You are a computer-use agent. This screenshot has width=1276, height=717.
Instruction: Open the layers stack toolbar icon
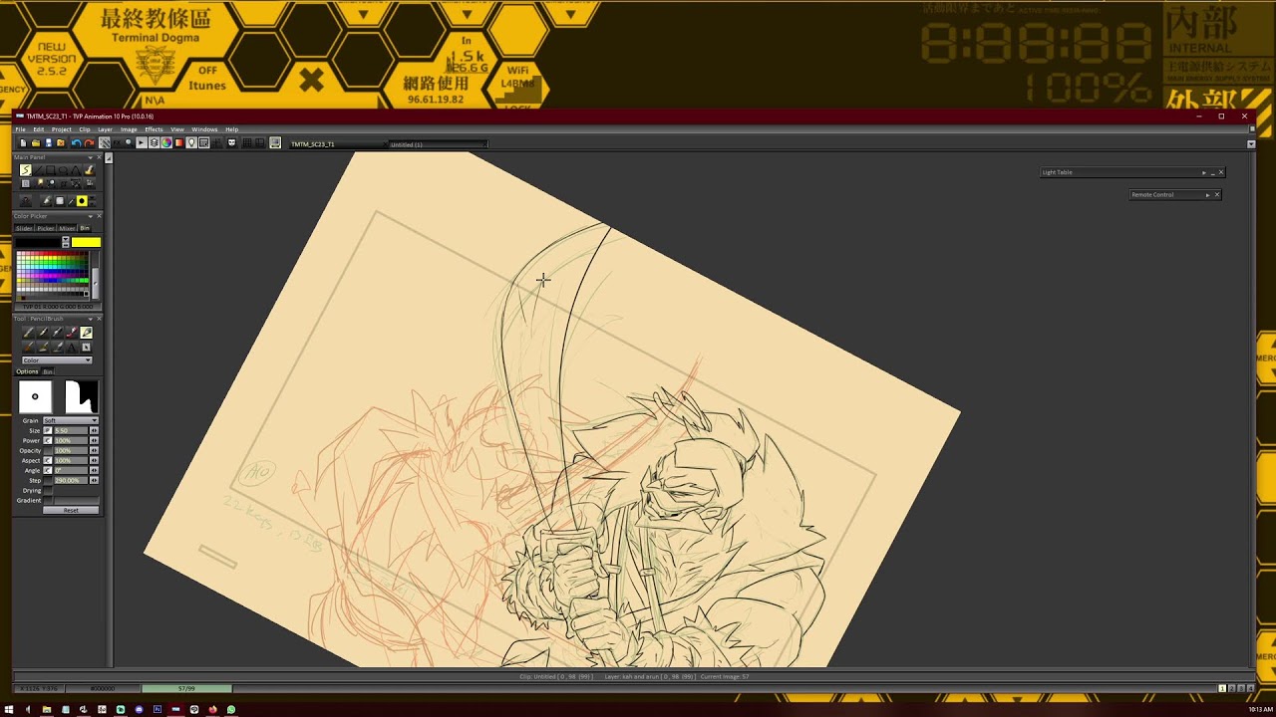pos(154,143)
